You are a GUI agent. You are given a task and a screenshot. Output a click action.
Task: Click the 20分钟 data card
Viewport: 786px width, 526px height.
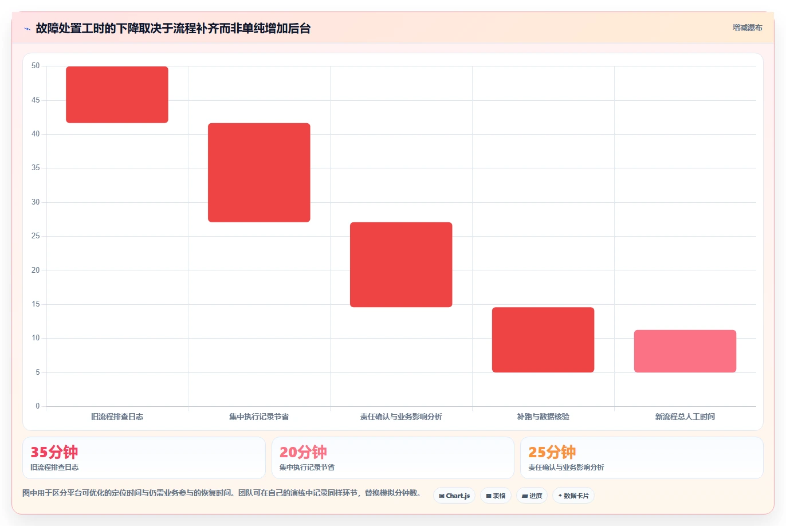(x=393, y=458)
